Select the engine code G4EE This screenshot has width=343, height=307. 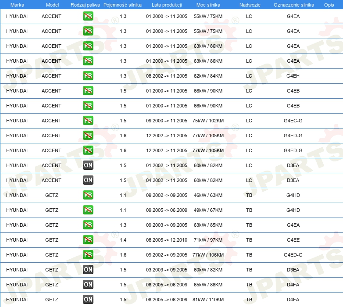(x=293, y=240)
